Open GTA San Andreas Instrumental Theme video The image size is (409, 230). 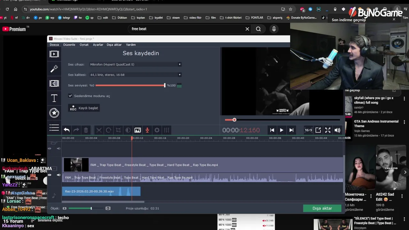coord(376,124)
